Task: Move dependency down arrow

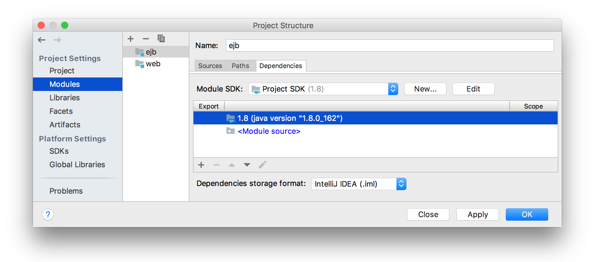Action: coord(247,165)
